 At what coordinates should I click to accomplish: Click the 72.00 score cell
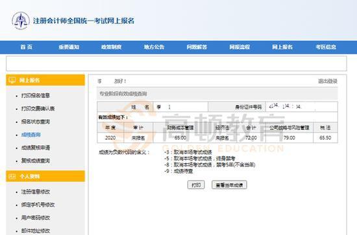251,138
